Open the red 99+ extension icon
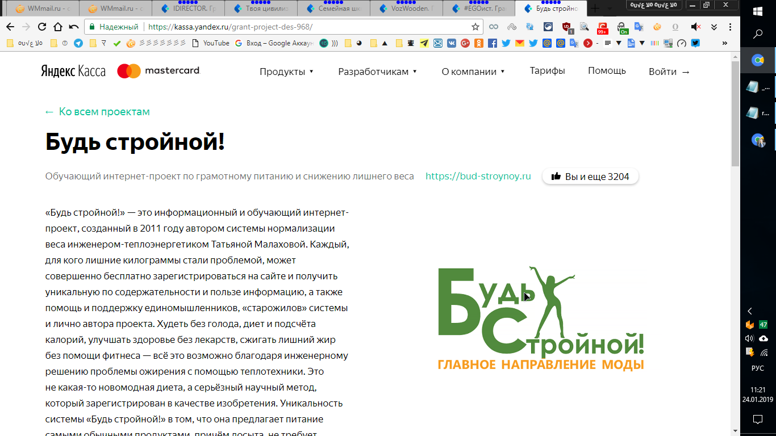This screenshot has width=776, height=436. [602, 27]
